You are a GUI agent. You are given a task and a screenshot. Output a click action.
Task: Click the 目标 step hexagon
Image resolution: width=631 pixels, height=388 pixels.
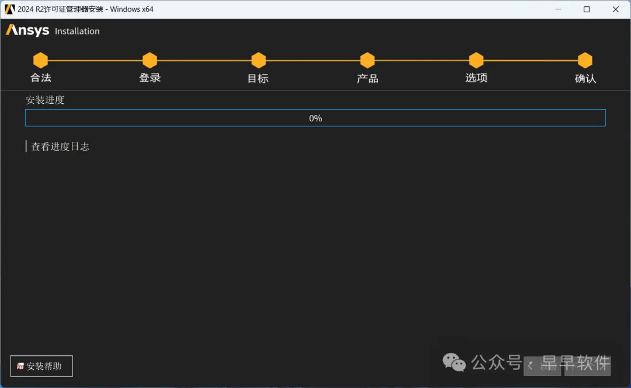[258, 60]
